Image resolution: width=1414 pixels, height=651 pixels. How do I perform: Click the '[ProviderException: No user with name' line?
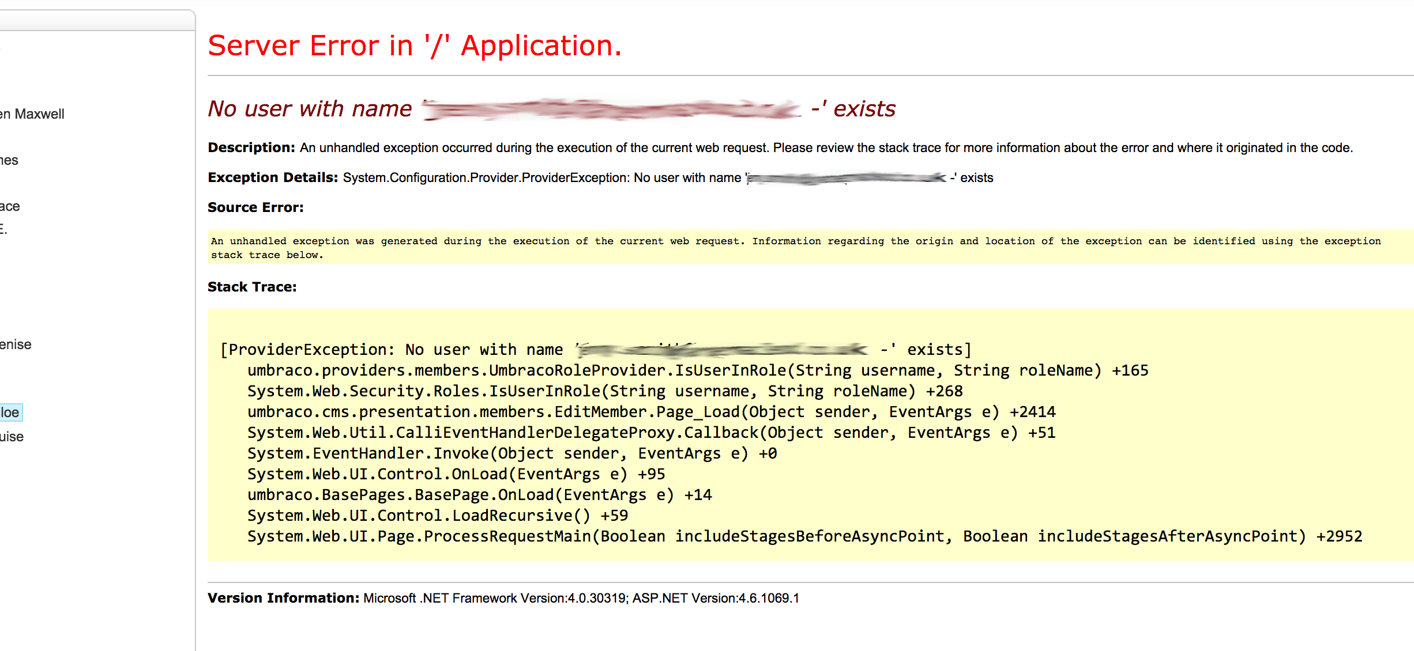coord(596,350)
